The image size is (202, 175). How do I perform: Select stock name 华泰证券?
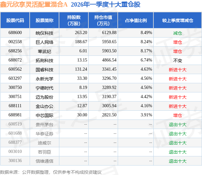tap(45, 134)
